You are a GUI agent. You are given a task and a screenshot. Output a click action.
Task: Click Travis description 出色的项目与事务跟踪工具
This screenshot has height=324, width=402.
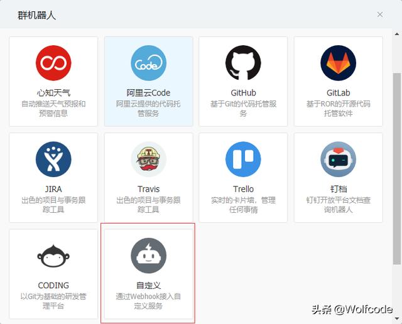pyautogui.click(x=148, y=205)
